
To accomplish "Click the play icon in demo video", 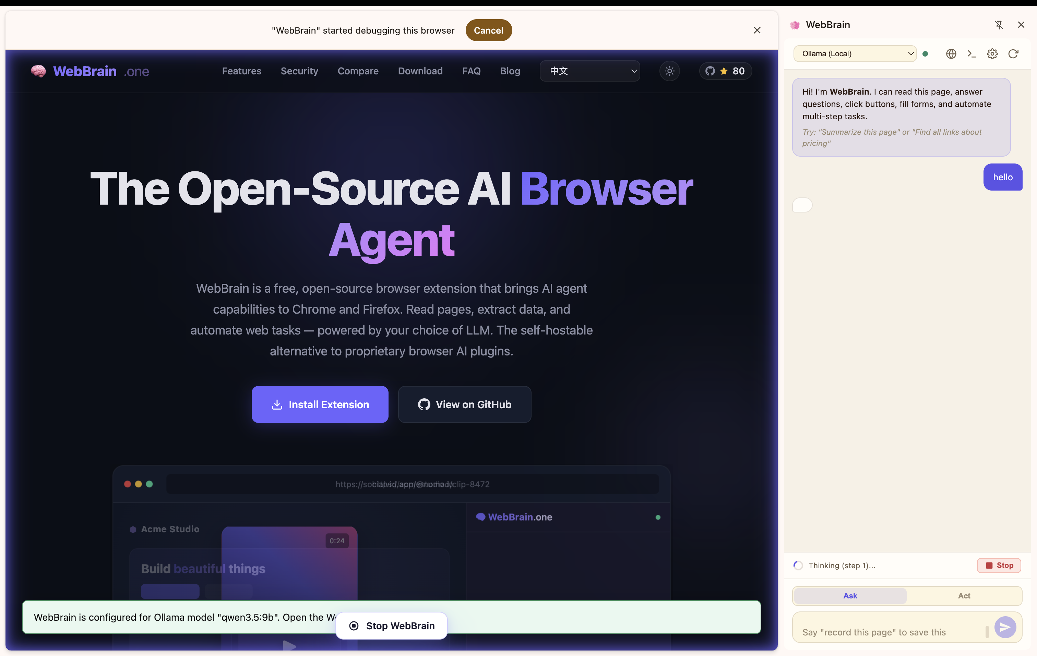I will coord(289,646).
